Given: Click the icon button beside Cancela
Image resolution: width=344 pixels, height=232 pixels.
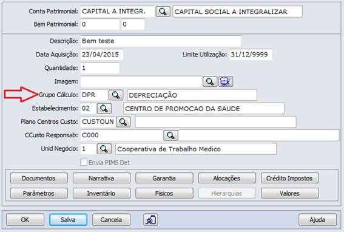Looking at the screenshot, I should tap(150, 219).
